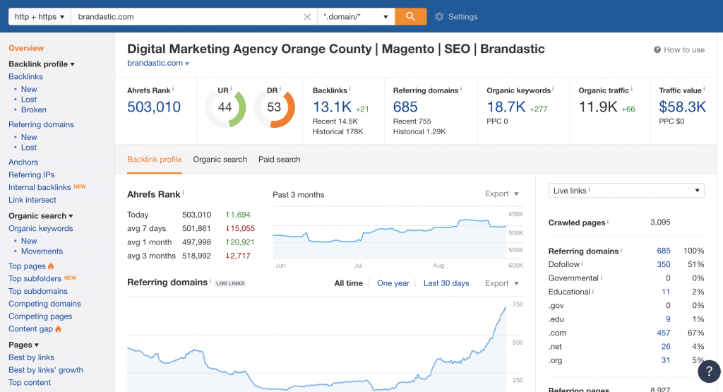Image resolution: width=723 pixels, height=392 pixels.
Task: Click the help question mark bubble
Action: click(709, 371)
